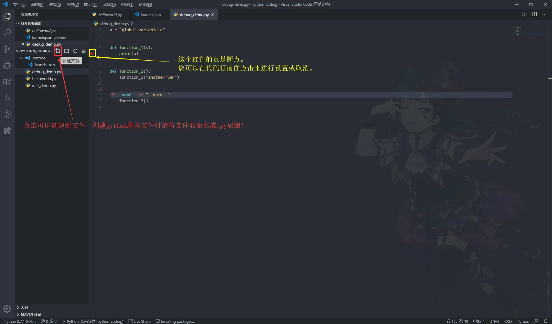This screenshot has height=324, width=552.
Task: Click errors and warnings count in status bar
Action: [49, 321]
